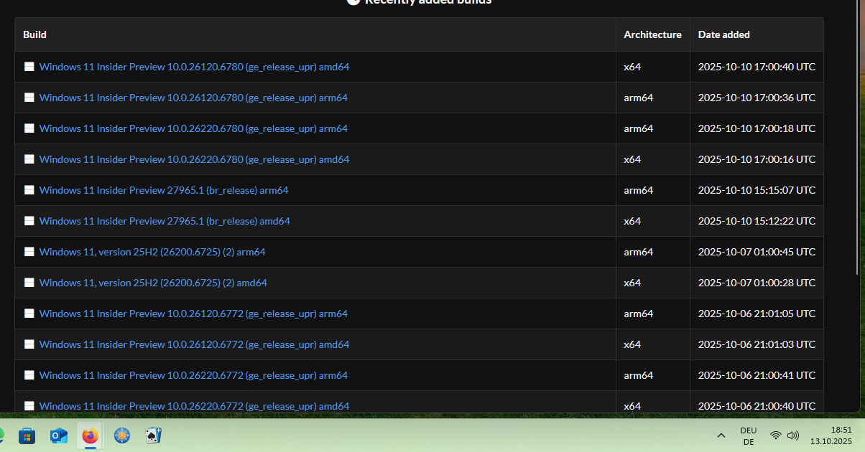Launch Solitaire card game from taskbar
The height and width of the screenshot is (452, 865).
[153, 435]
